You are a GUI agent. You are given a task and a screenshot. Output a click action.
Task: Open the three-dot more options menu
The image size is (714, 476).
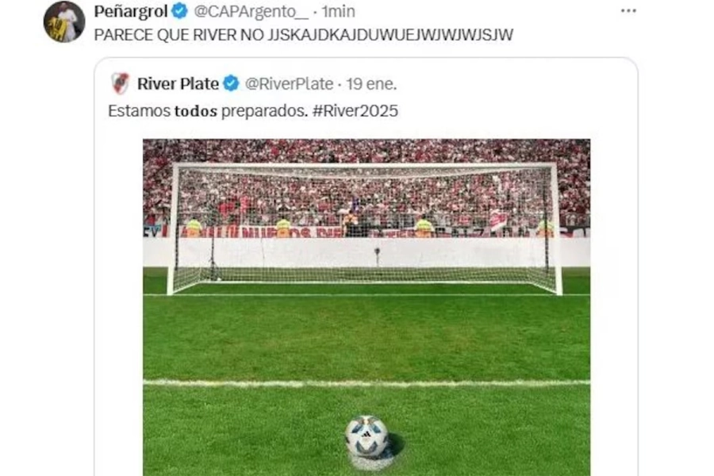[x=628, y=11]
